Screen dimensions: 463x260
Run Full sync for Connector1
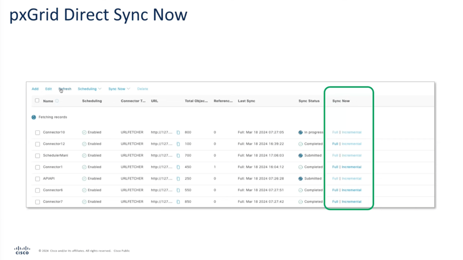(x=335, y=167)
